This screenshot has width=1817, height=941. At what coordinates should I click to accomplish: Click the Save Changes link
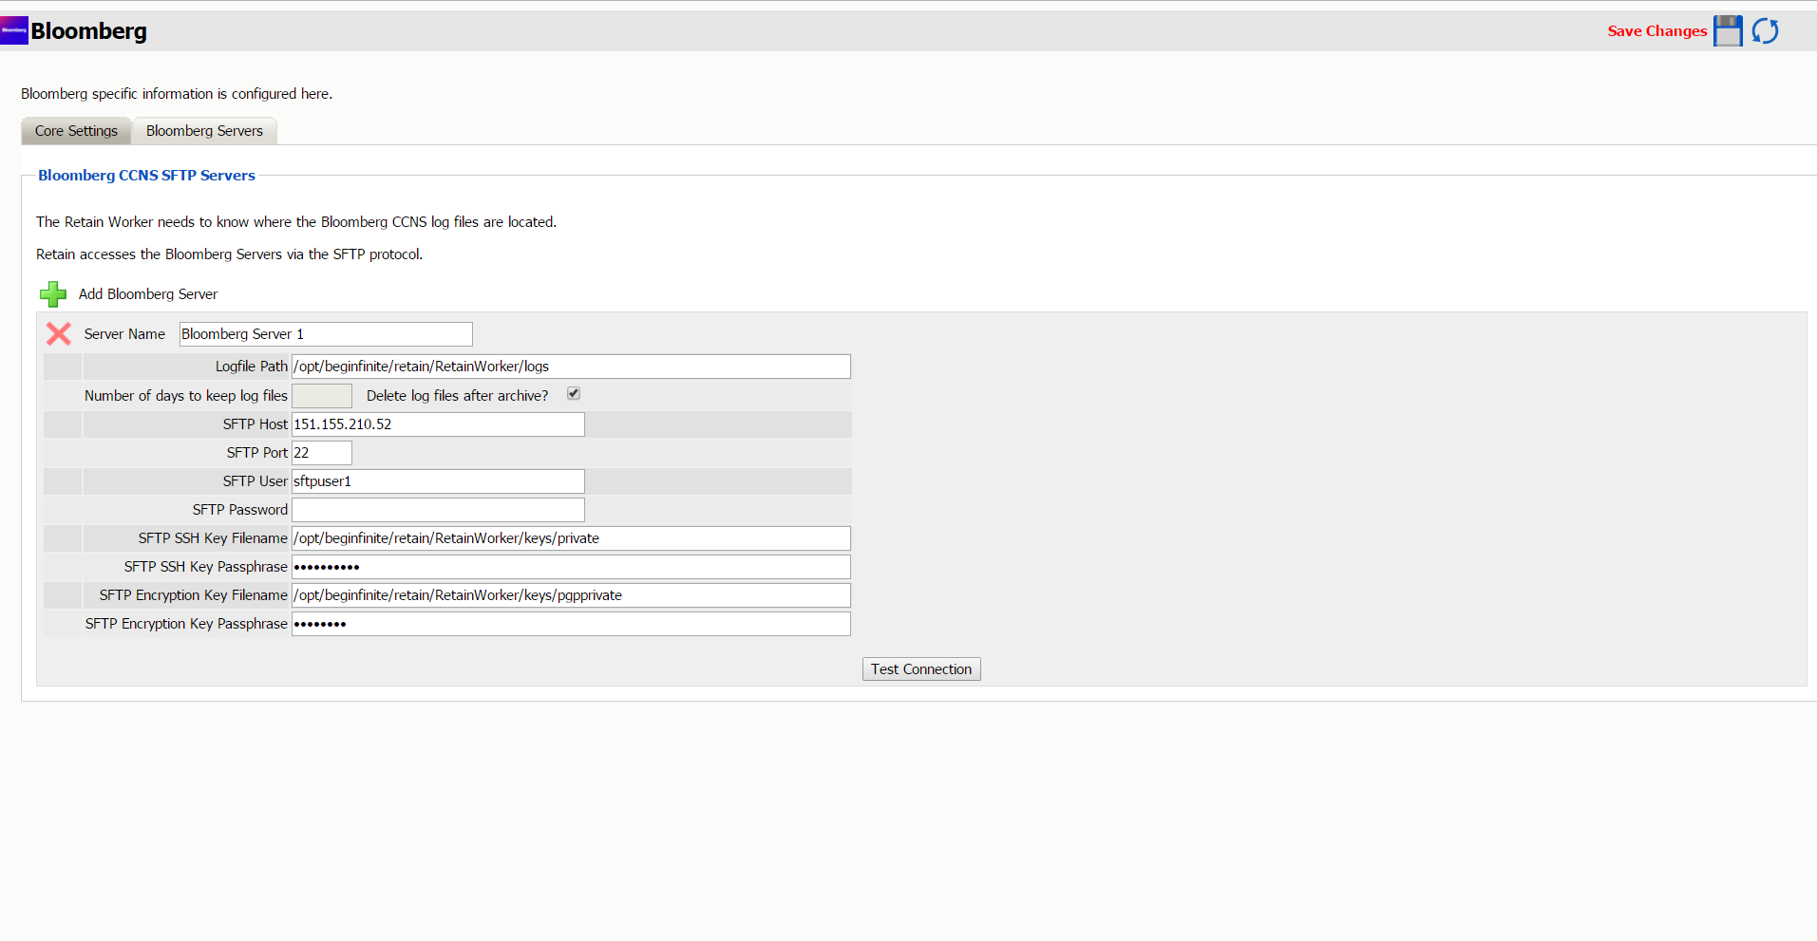tap(1656, 30)
